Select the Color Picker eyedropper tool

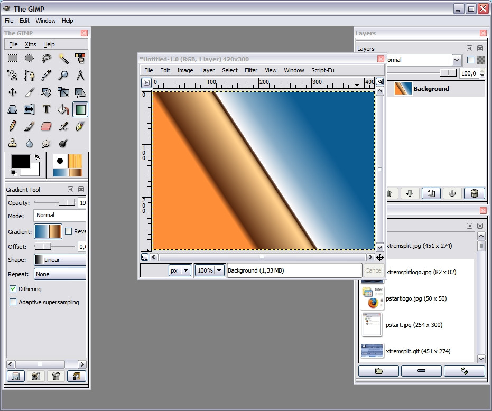coord(47,76)
